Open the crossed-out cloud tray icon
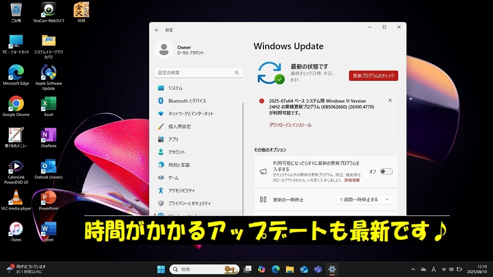This screenshot has width=493, height=277. click(x=424, y=269)
